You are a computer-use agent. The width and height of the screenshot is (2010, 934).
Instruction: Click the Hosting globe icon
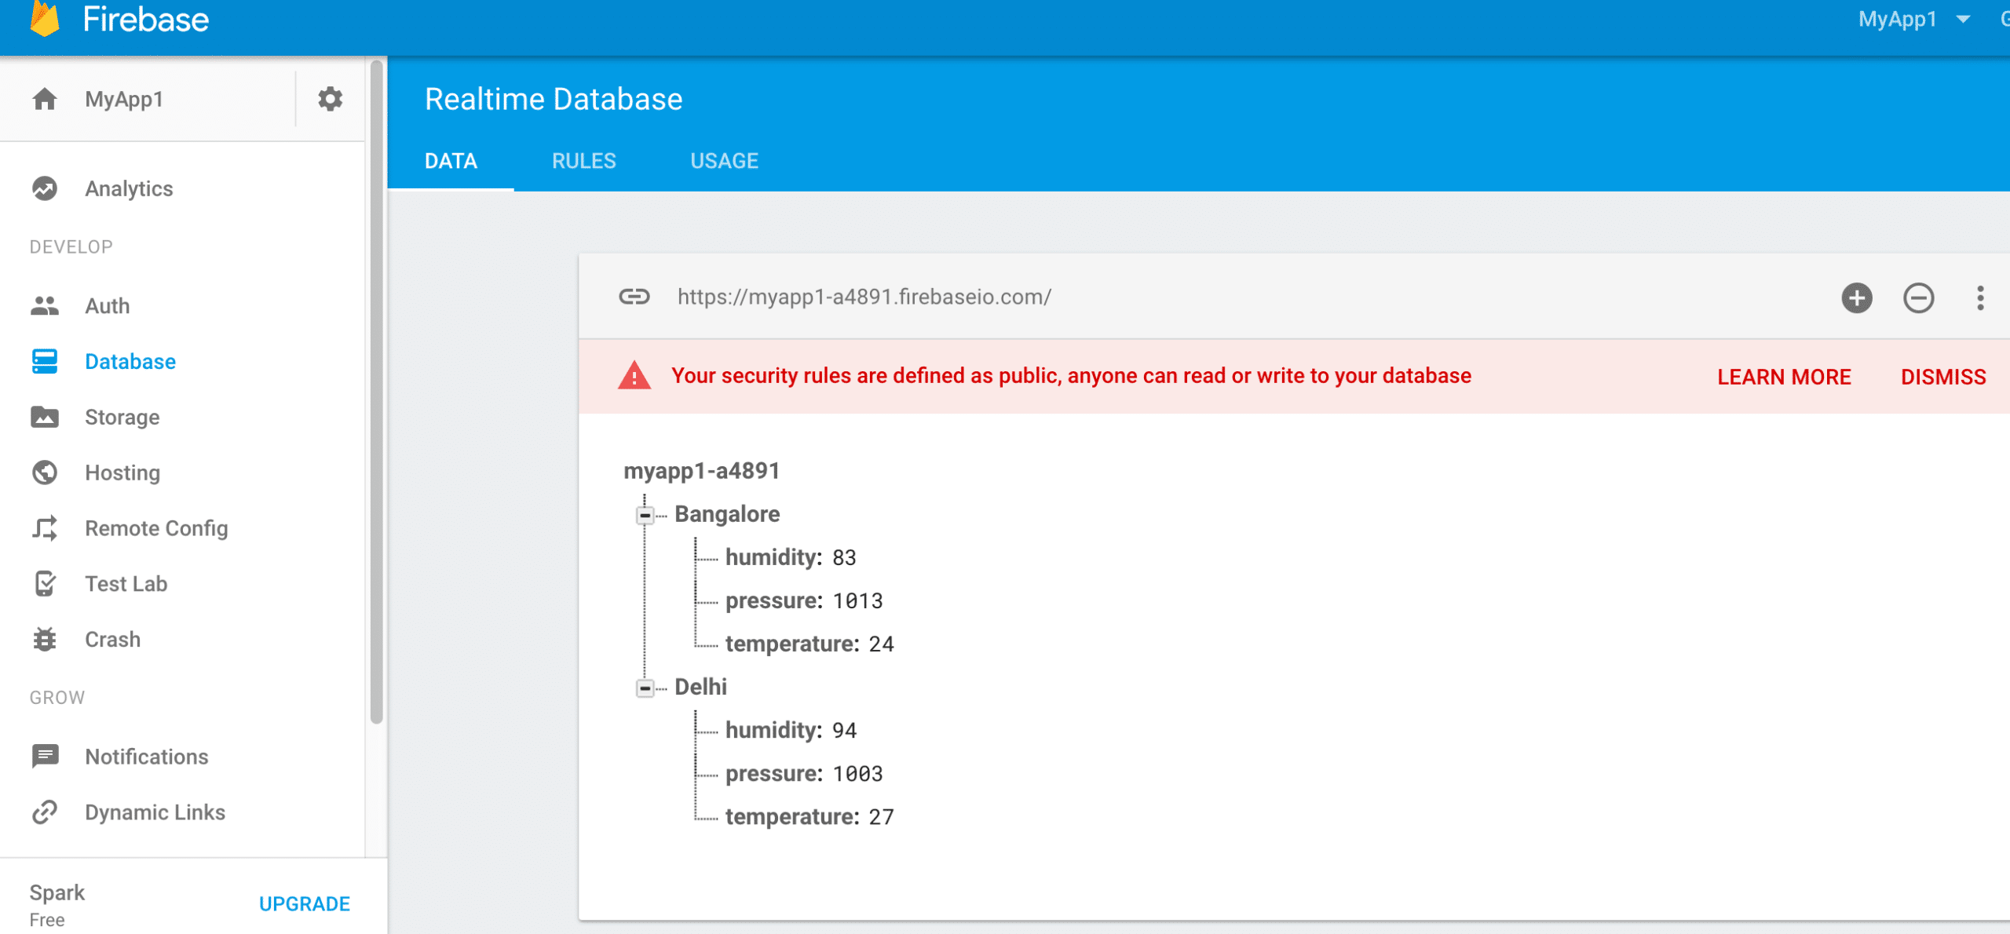pyautogui.click(x=45, y=472)
